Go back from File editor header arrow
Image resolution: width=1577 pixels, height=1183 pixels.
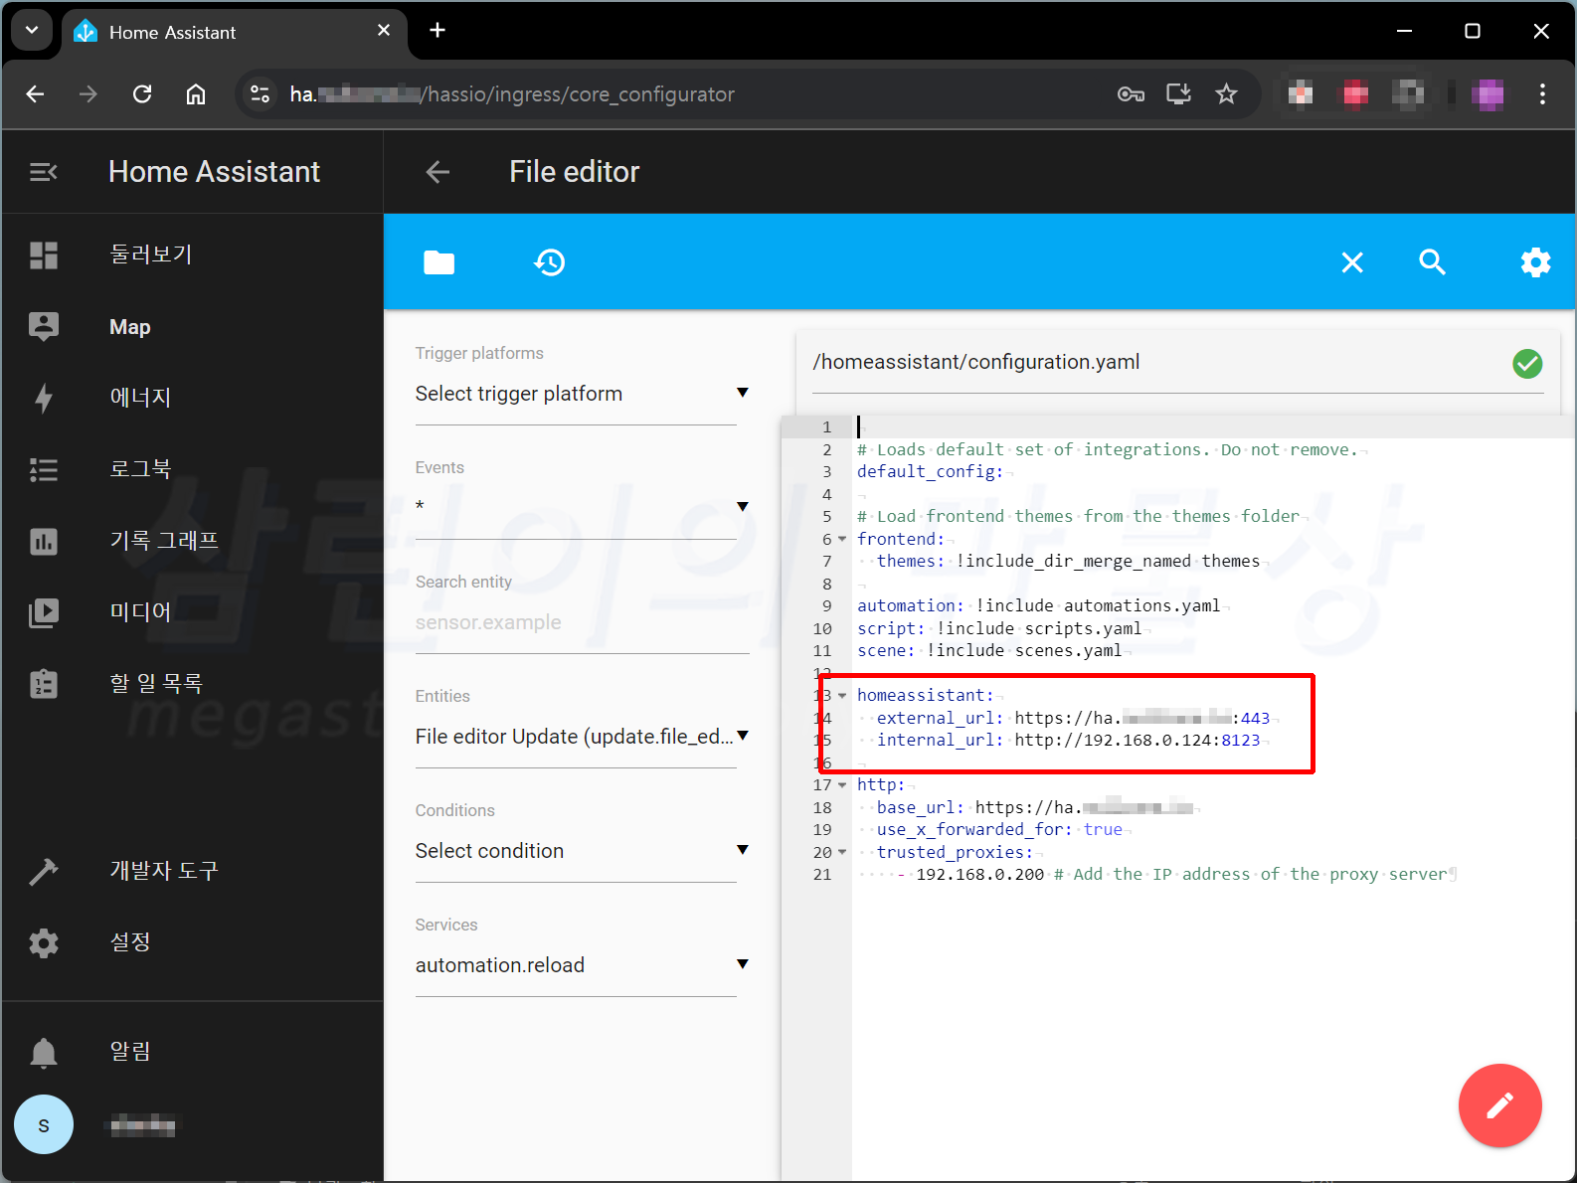[x=438, y=172]
